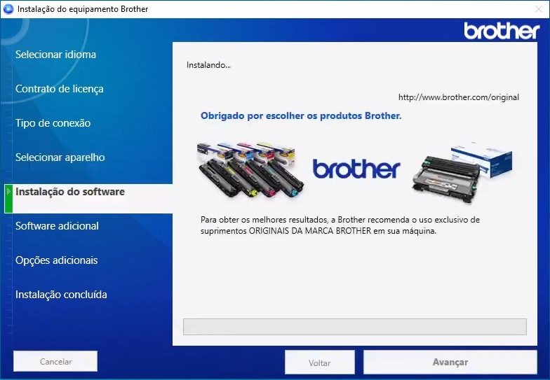Click the Cancelar button

pos(55,361)
